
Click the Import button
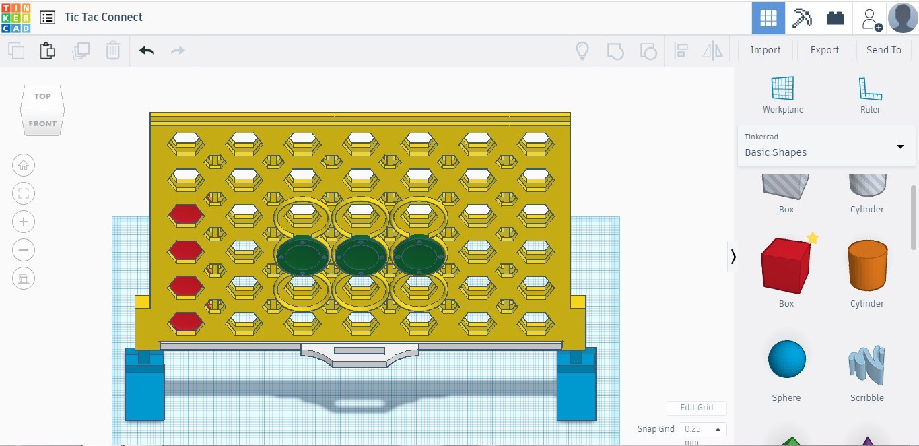[x=765, y=50]
